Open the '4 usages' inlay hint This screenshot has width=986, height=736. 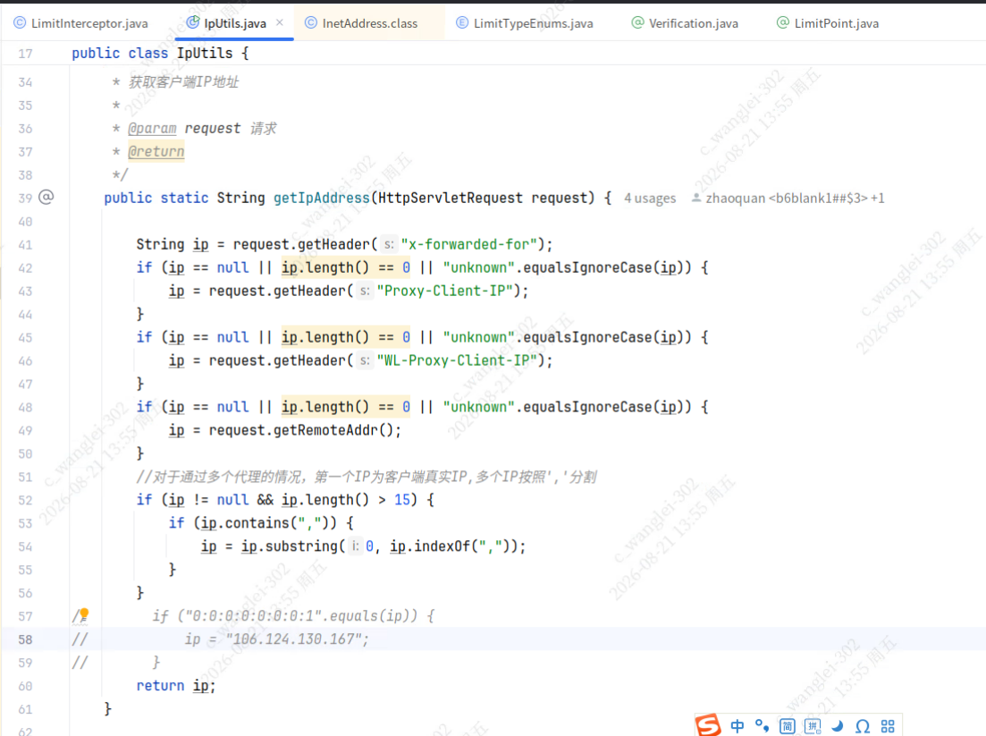click(x=650, y=199)
